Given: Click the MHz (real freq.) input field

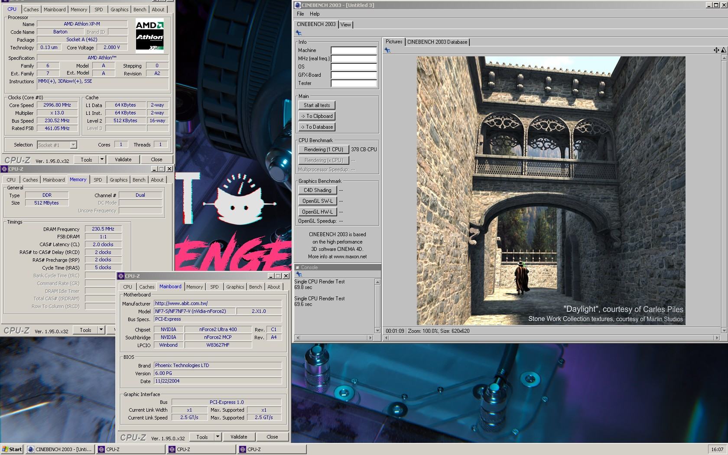Looking at the screenshot, I should click(x=354, y=58).
